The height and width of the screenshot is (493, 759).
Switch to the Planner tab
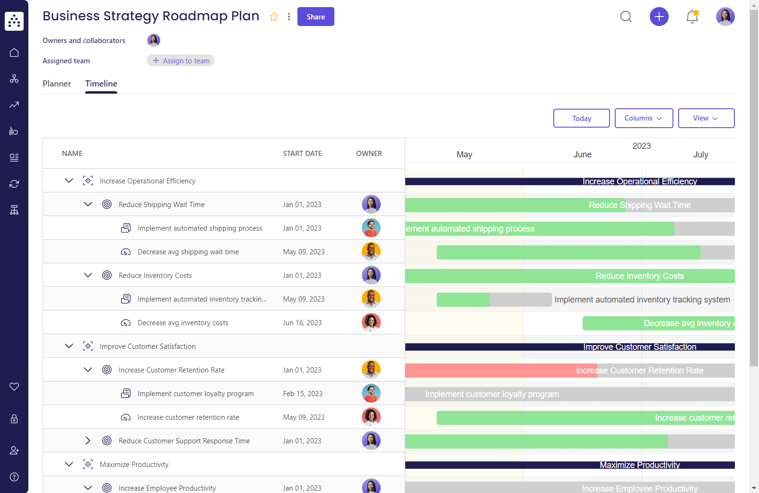57,84
